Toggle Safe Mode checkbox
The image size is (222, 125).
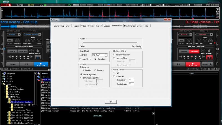click(x=80, y=59)
